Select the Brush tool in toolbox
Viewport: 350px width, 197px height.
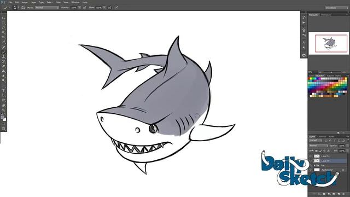[x=3, y=52]
